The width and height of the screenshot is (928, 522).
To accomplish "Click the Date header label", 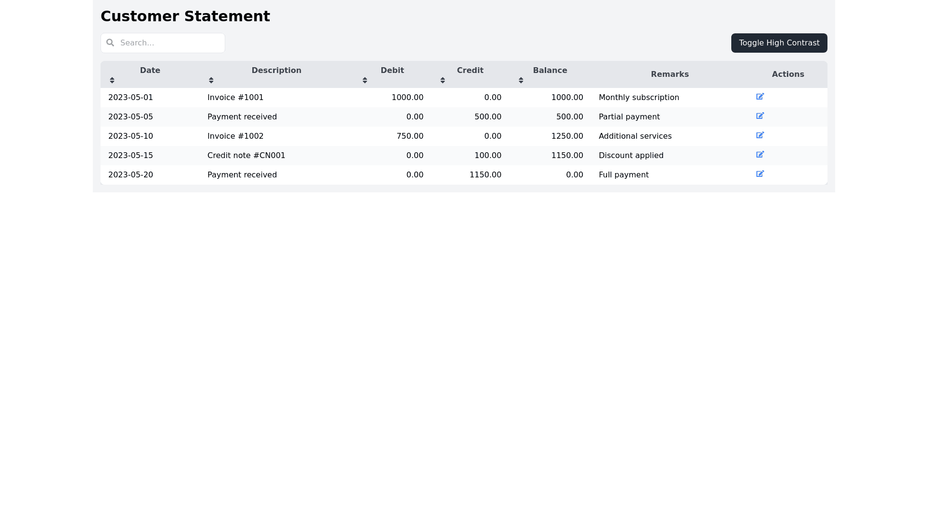I will pos(150,71).
